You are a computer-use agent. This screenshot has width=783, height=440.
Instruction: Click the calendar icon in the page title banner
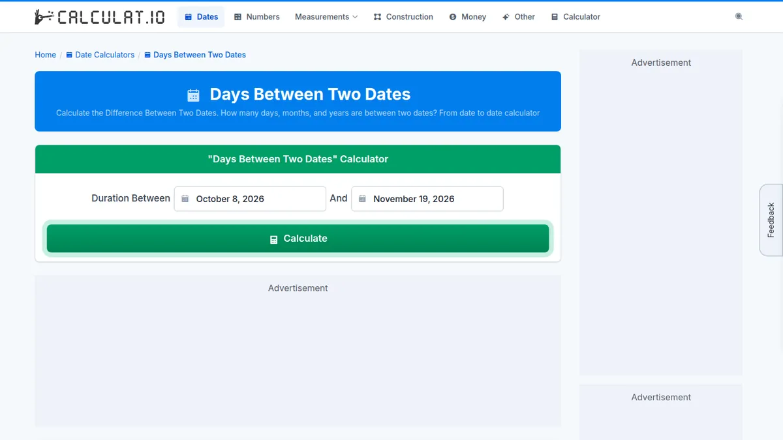coord(193,95)
